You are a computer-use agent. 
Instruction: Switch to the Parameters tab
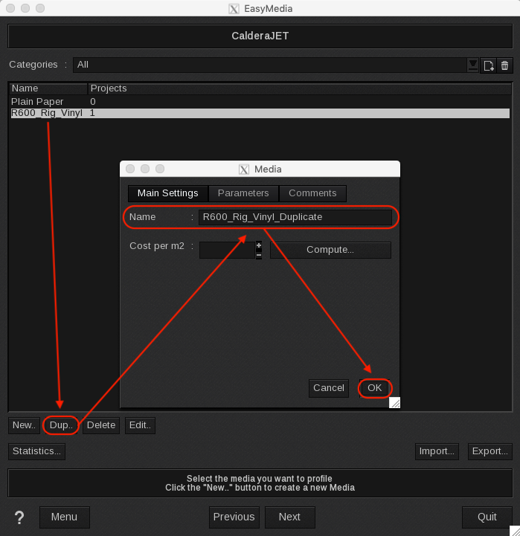[243, 193]
